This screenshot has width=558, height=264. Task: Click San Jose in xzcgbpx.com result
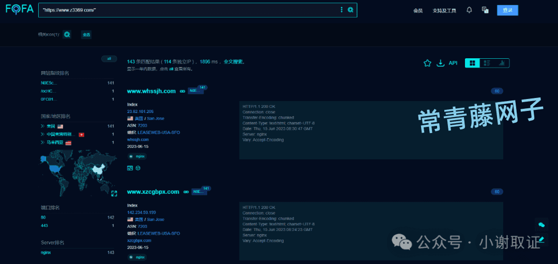(x=156, y=219)
